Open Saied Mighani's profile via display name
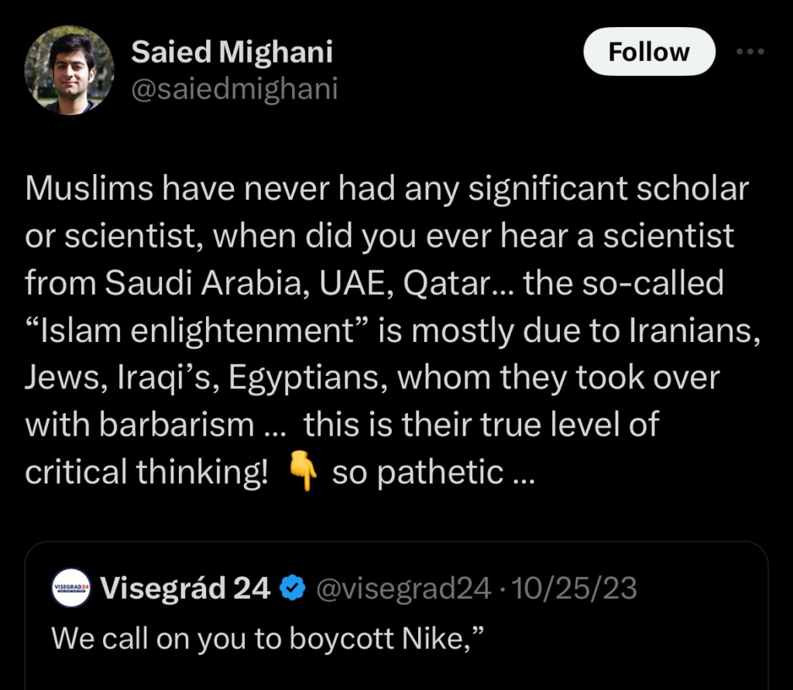The height and width of the screenshot is (690, 793). click(233, 52)
